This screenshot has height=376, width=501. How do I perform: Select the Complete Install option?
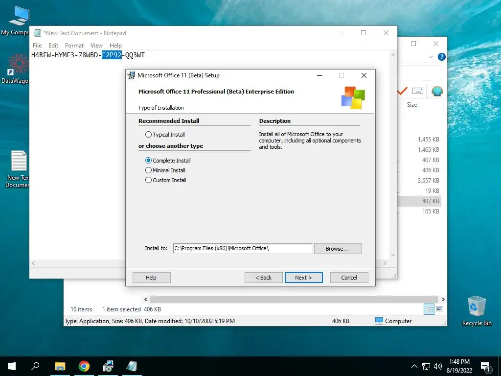(148, 161)
